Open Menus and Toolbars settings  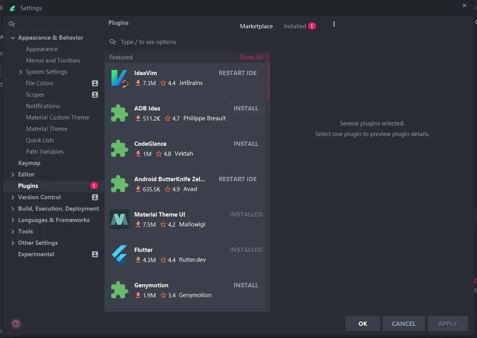[53, 61]
